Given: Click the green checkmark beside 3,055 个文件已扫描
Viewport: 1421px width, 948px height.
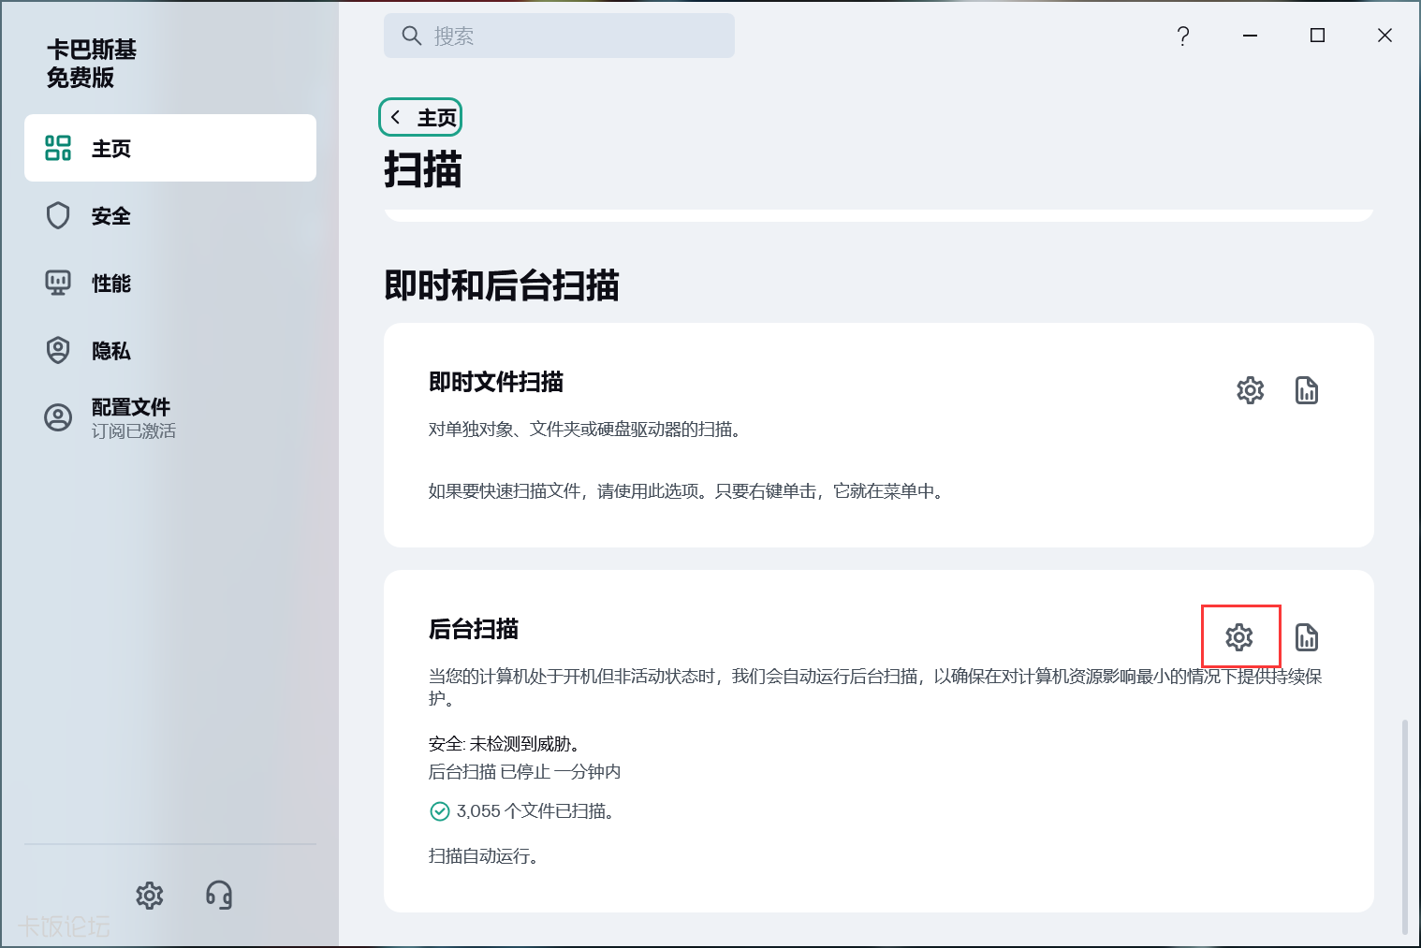Looking at the screenshot, I should pyautogui.click(x=439, y=811).
